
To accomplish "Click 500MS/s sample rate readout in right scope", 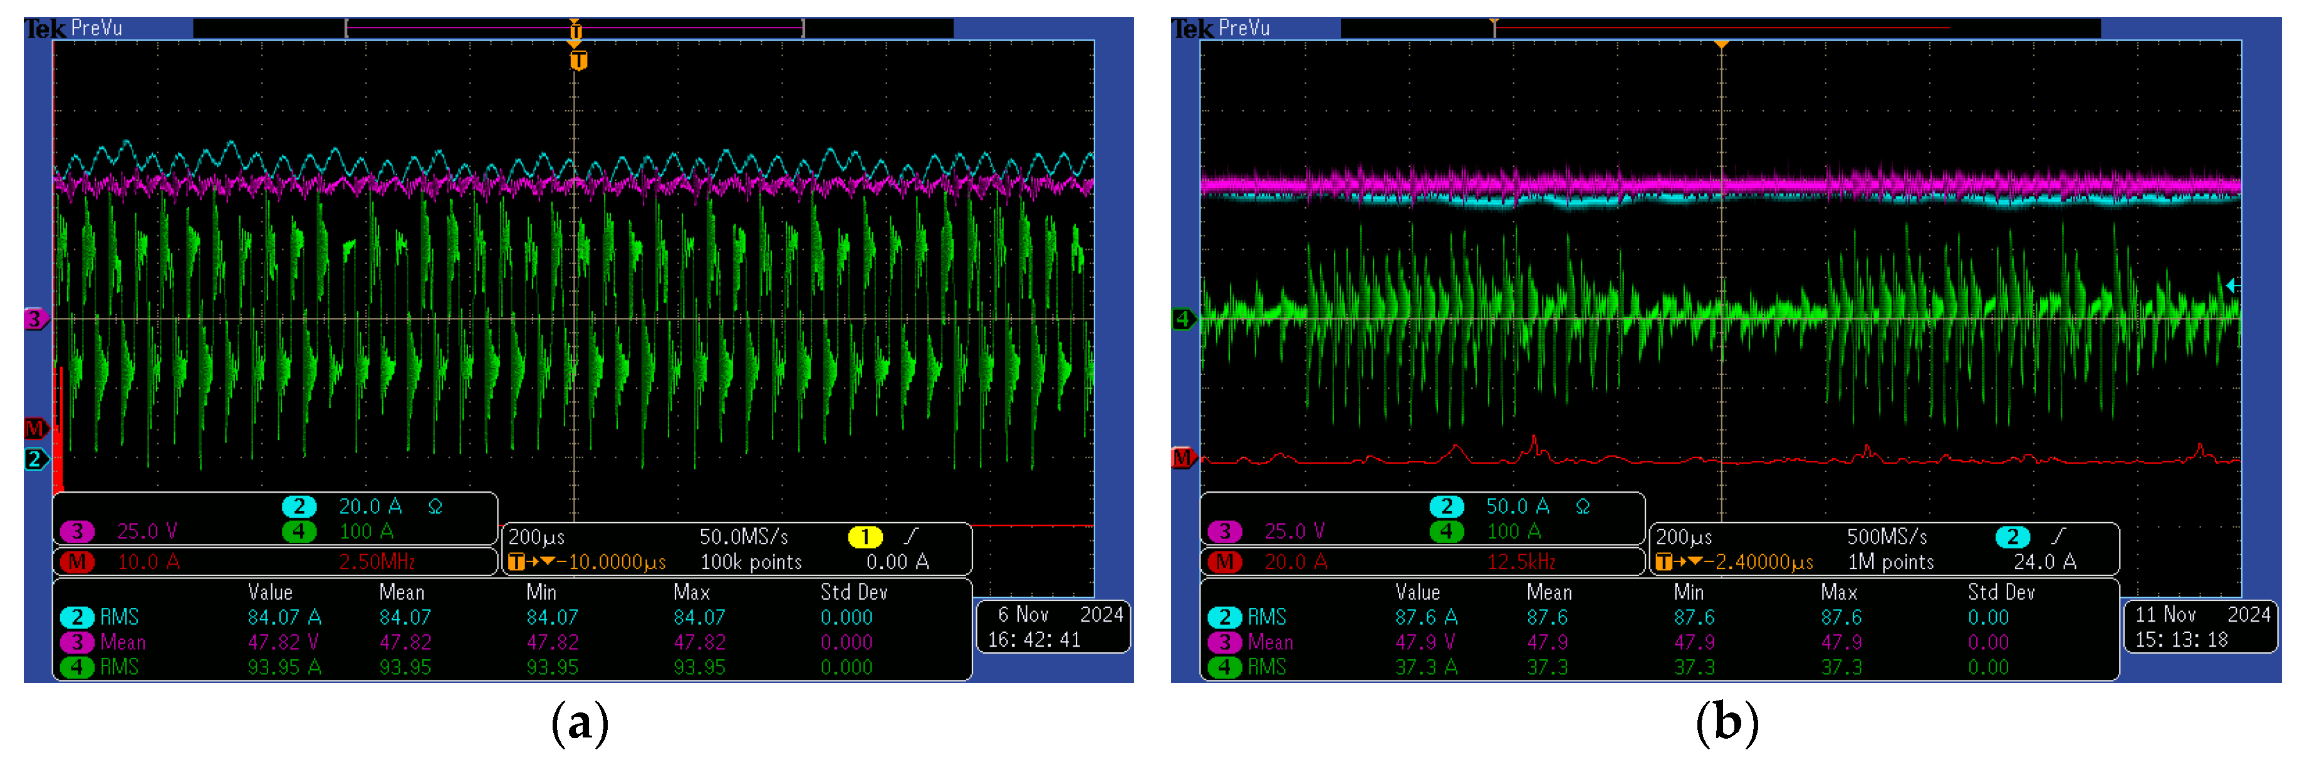I will pos(1887,537).
